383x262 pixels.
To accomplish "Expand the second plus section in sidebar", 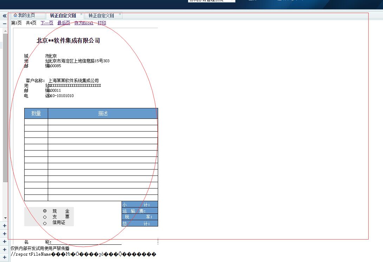I will coord(5,234).
